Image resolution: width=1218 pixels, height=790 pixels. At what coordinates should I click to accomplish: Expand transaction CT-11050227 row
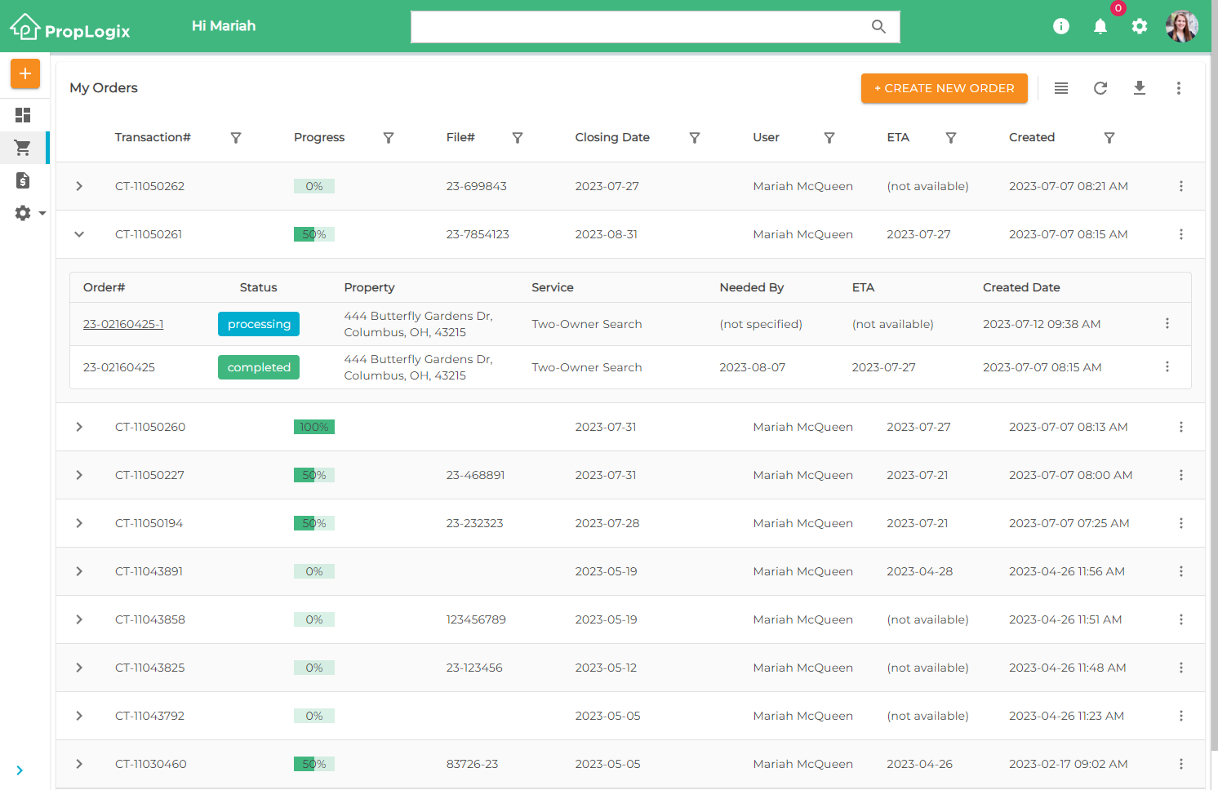click(x=79, y=475)
